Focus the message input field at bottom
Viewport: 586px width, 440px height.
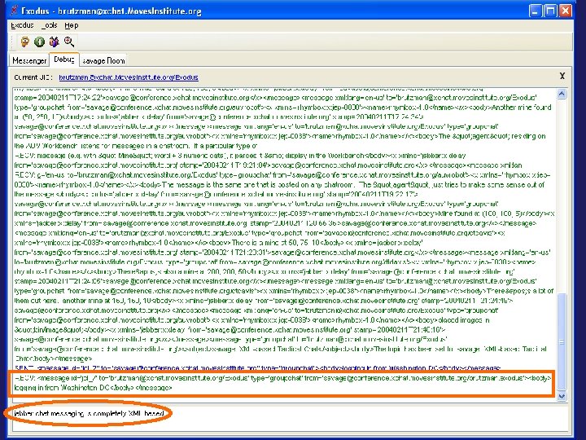[290, 418]
